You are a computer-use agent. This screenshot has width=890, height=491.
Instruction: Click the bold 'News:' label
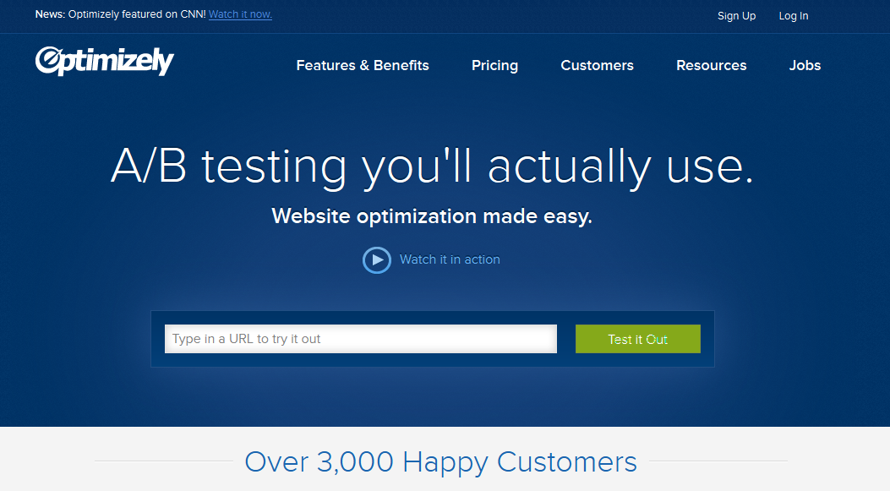pos(50,14)
